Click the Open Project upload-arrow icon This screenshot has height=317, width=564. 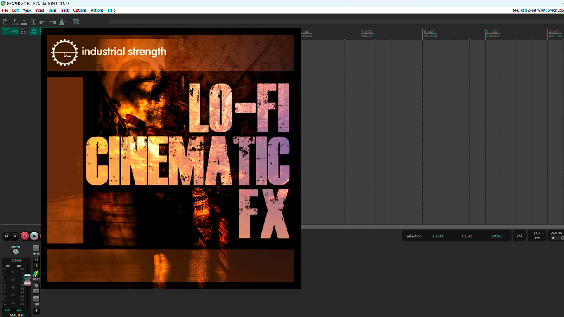(x=15, y=22)
